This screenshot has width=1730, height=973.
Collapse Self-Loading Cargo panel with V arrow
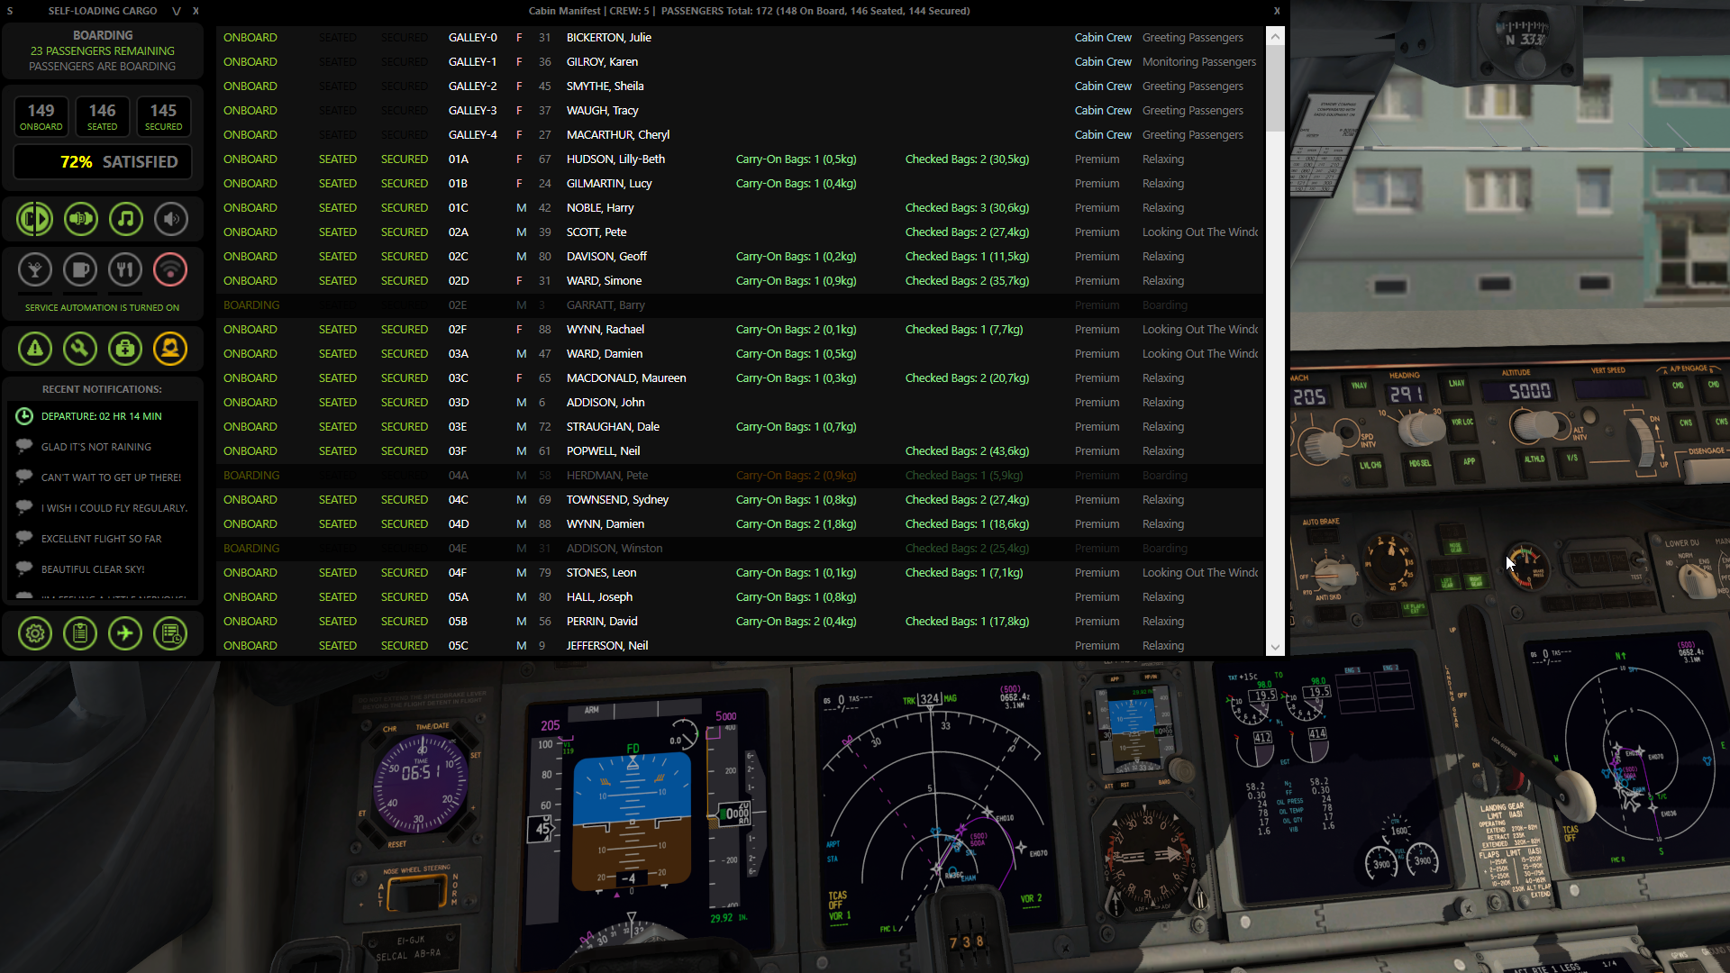tap(177, 11)
